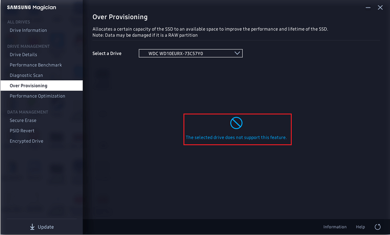Click the refresh icon in footer

(377, 227)
